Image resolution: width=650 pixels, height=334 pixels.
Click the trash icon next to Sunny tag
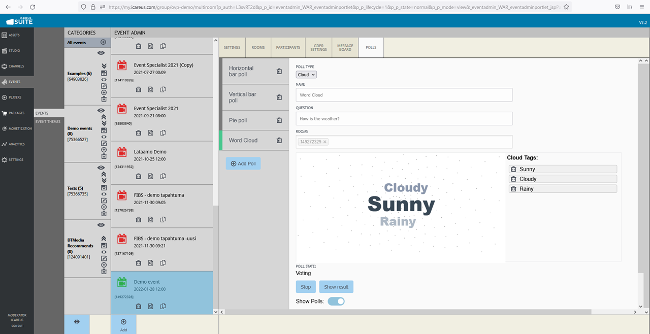(x=513, y=169)
